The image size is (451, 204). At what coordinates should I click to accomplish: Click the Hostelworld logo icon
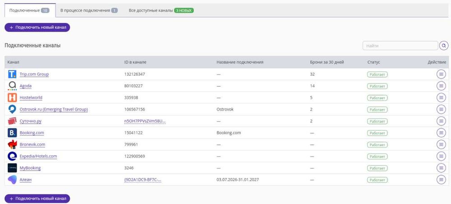pos(12,97)
